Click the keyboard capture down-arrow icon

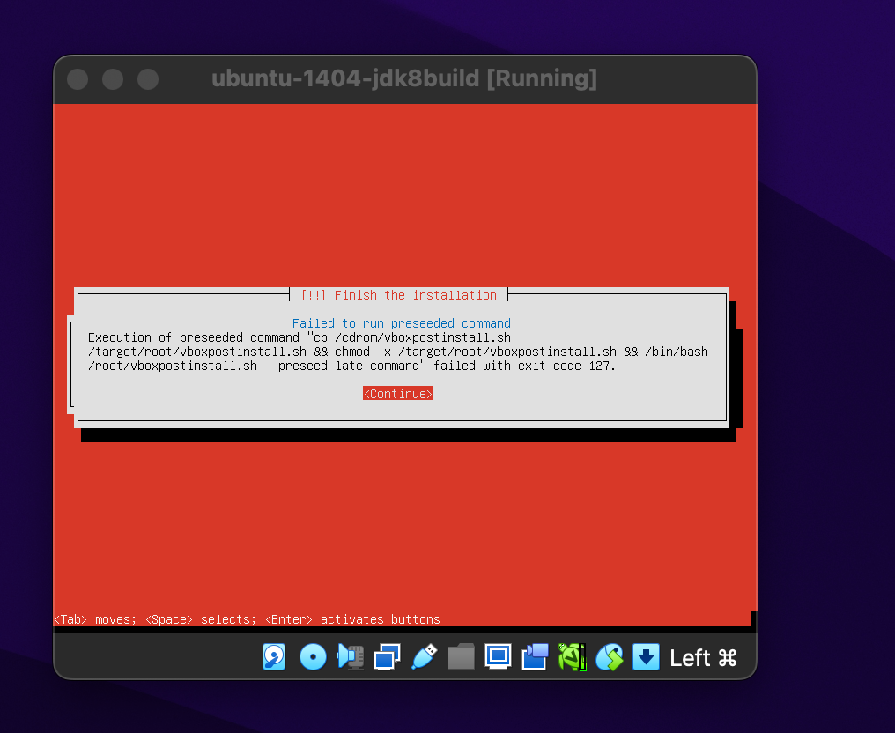tap(646, 657)
